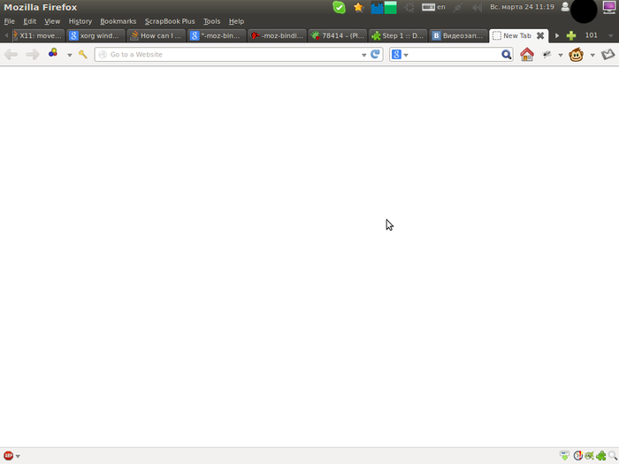The image size is (619, 464).
Task: Switch to the 'xorg wind...' tab
Action: 96,35
